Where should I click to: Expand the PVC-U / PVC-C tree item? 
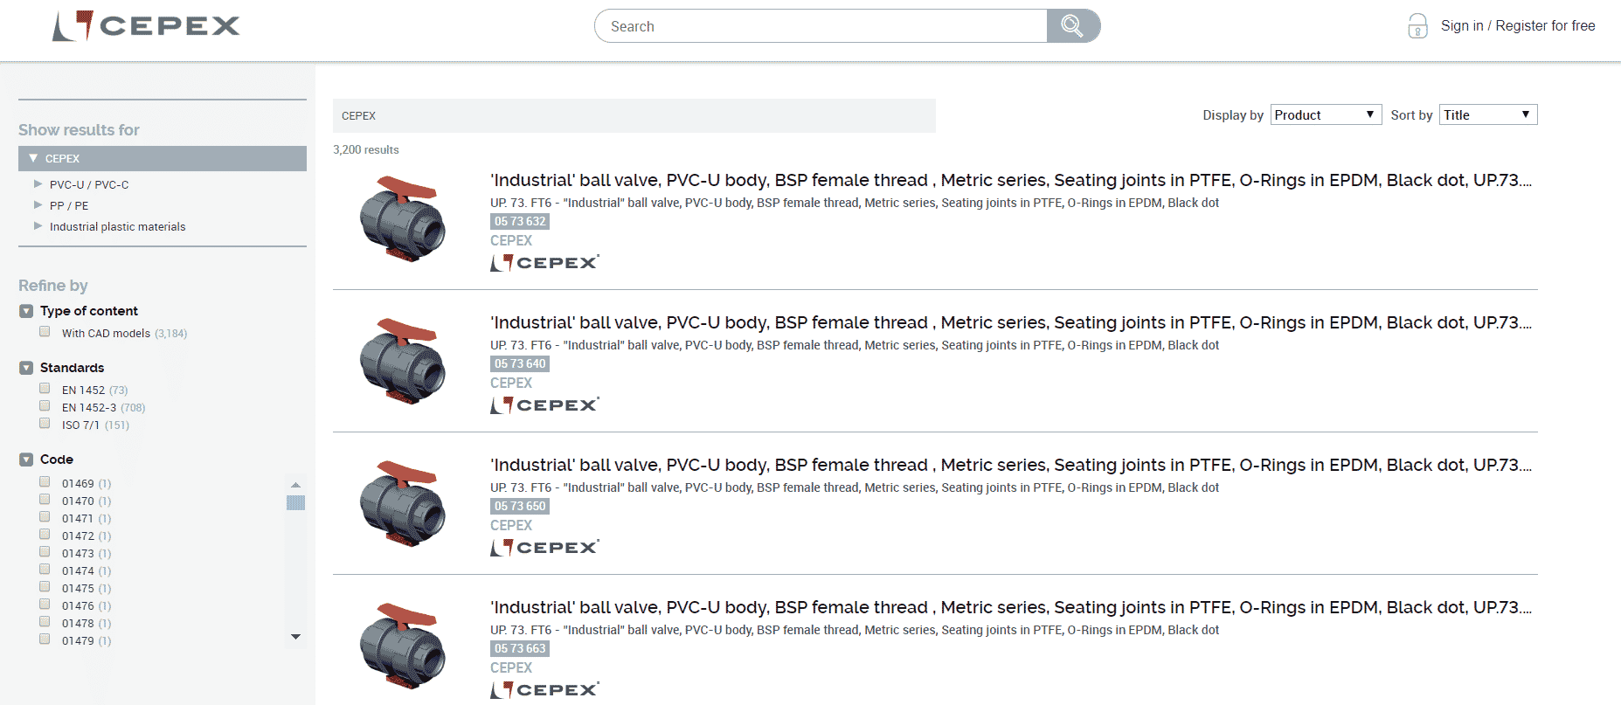(38, 184)
